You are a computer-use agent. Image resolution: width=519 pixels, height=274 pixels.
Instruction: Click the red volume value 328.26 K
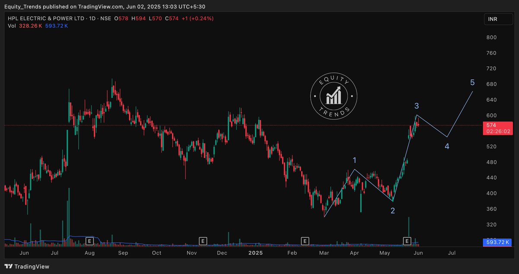pyautogui.click(x=30, y=26)
